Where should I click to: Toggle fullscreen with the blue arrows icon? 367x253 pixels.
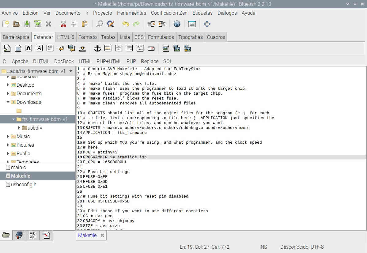[207, 24]
